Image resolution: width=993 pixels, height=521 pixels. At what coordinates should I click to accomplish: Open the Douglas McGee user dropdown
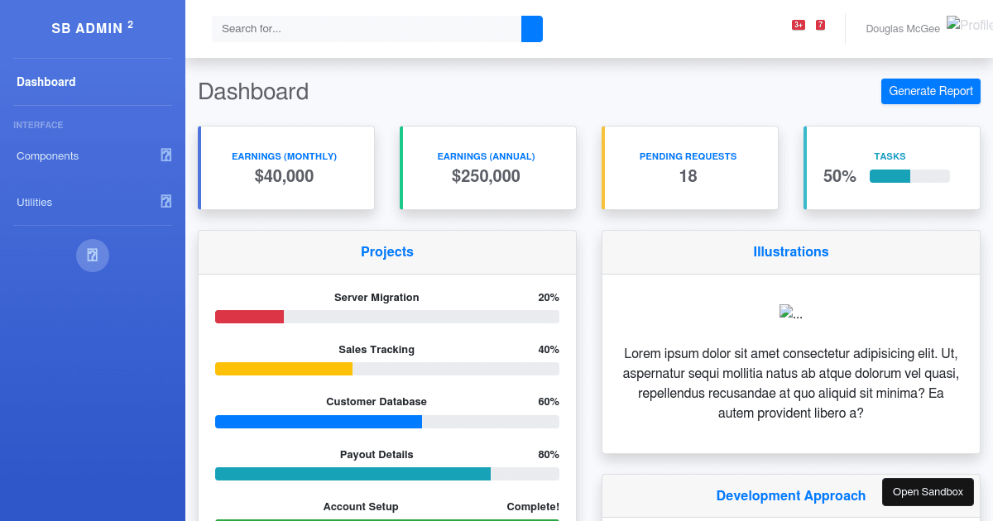pyautogui.click(x=902, y=29)
